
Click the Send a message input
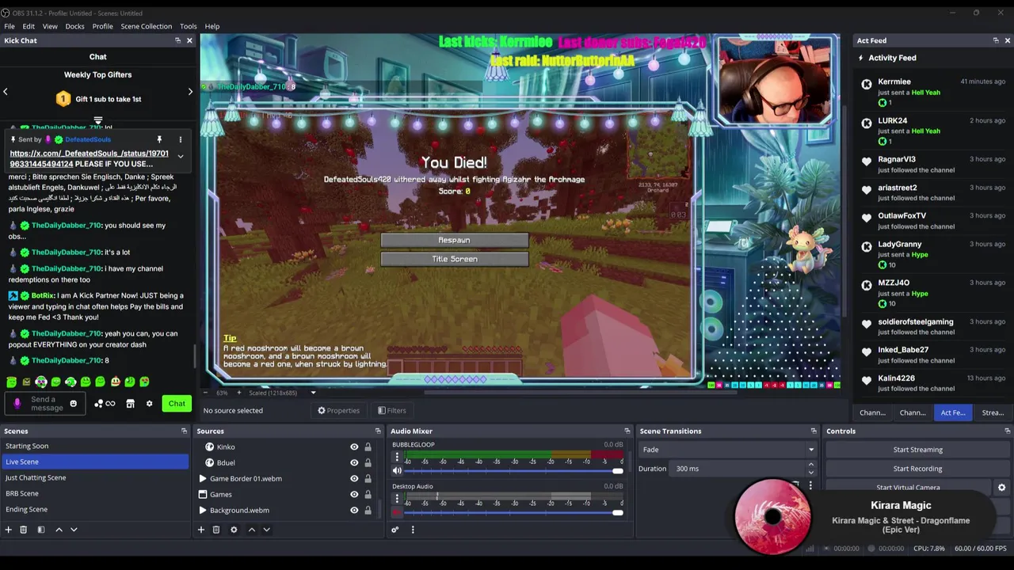(44, 404)
